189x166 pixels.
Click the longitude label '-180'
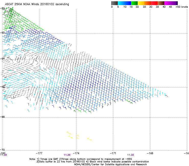pos(3,153)
